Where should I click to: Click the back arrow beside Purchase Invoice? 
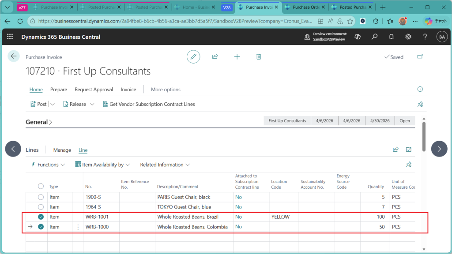pos(14,56)
